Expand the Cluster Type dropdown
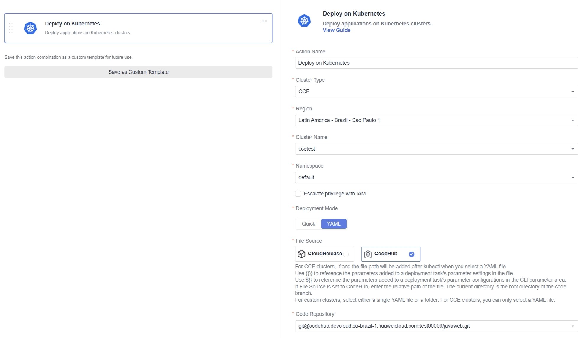Viewport: 578px width, 338px height. coord(573,92)
